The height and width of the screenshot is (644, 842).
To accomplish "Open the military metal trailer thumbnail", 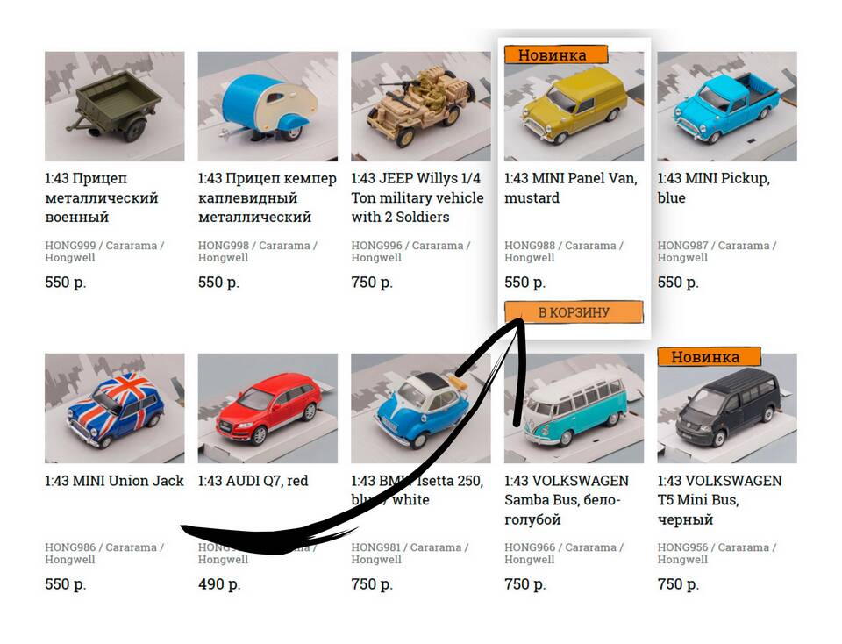I will (x=114, y=106).
